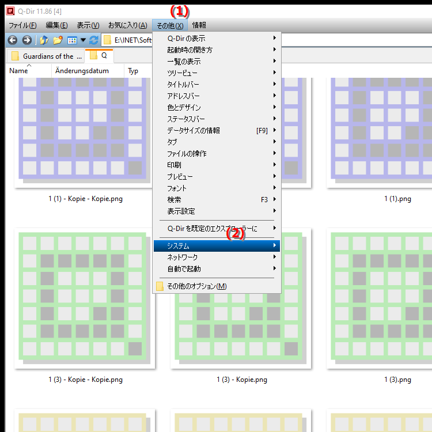Click the file name 1 (1).png
The height and width of the screenshot is (432, 432).
pos(397,199)
